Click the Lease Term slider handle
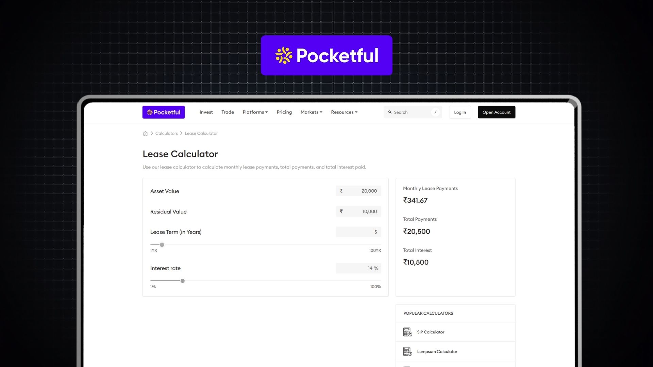 [x=162, y=245]
